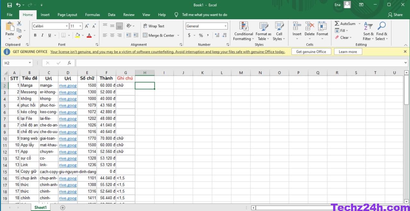Viewport: 410px width, 211px height.
Task: Toggle Bottom Align
Action: coord(119,26)
